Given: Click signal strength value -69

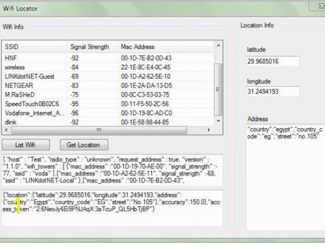Looking at the screenshot, I should coord(74,76).
